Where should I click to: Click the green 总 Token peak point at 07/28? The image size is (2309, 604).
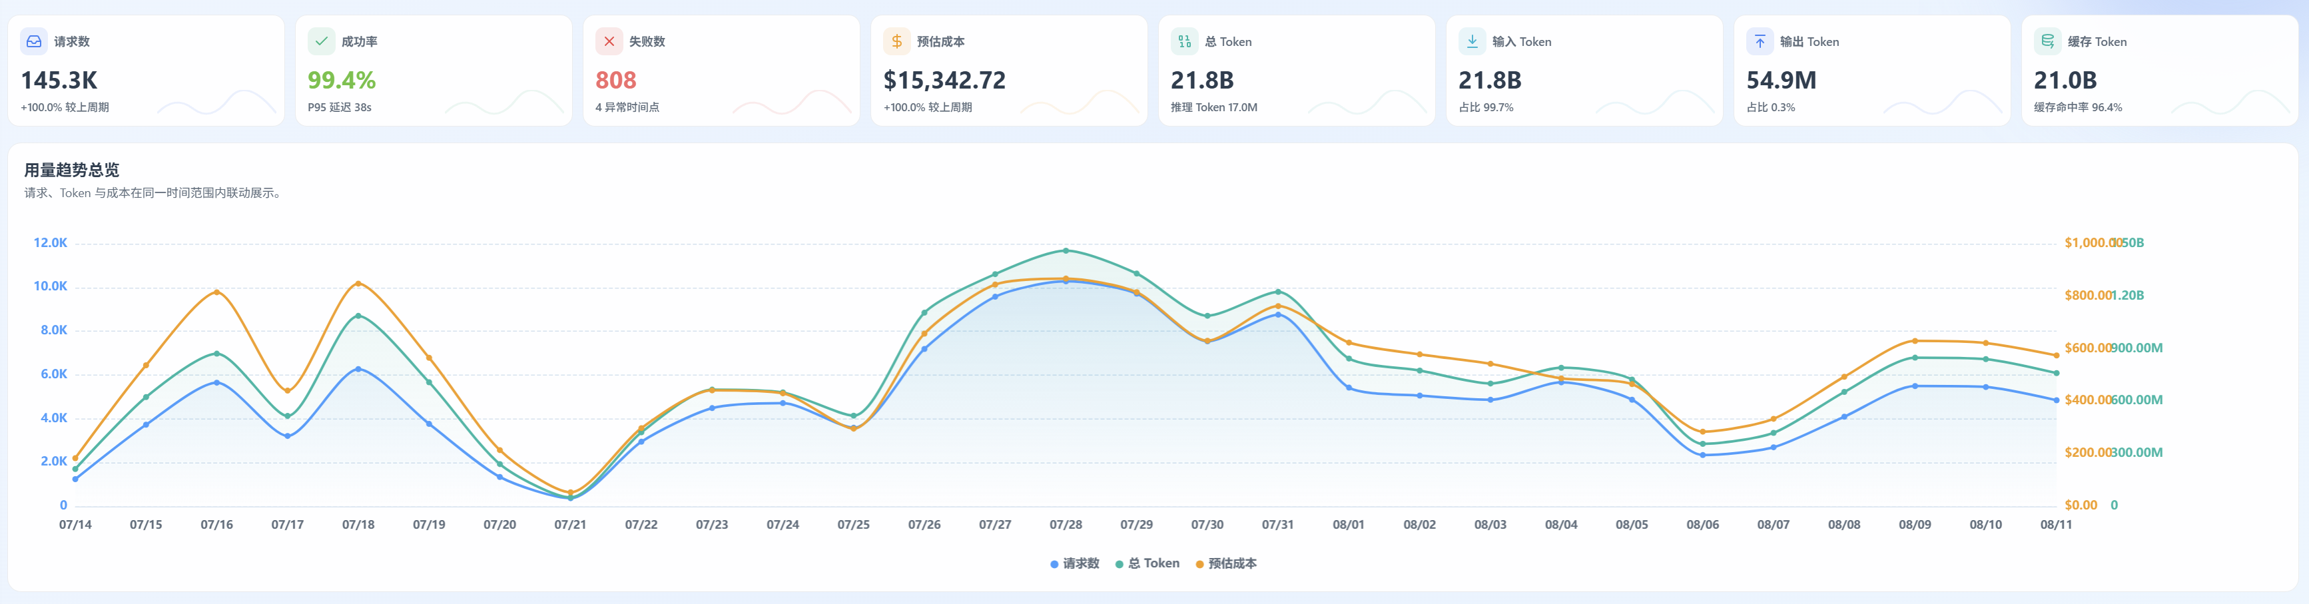[1066, 250]
